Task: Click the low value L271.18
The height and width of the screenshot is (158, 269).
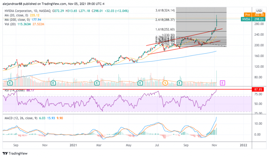Action: tap(84, 11)
